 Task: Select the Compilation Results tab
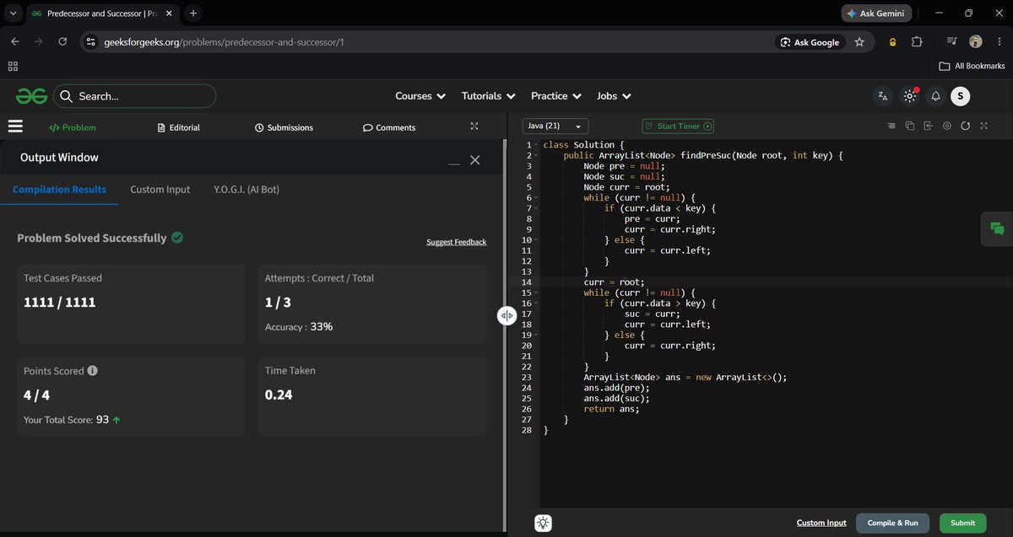[x=59, y=190]
